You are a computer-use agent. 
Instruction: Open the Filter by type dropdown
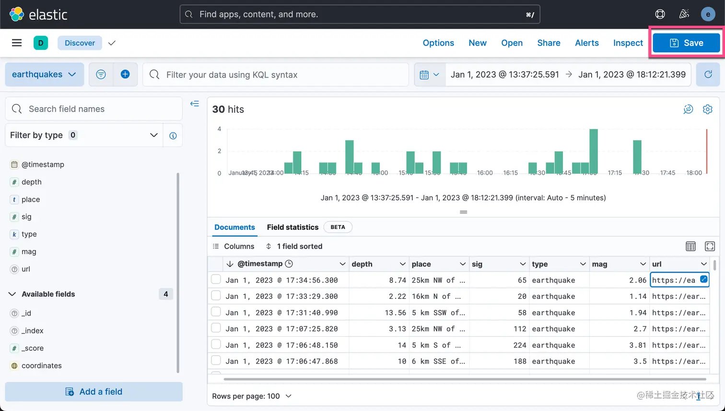point(84,135)
